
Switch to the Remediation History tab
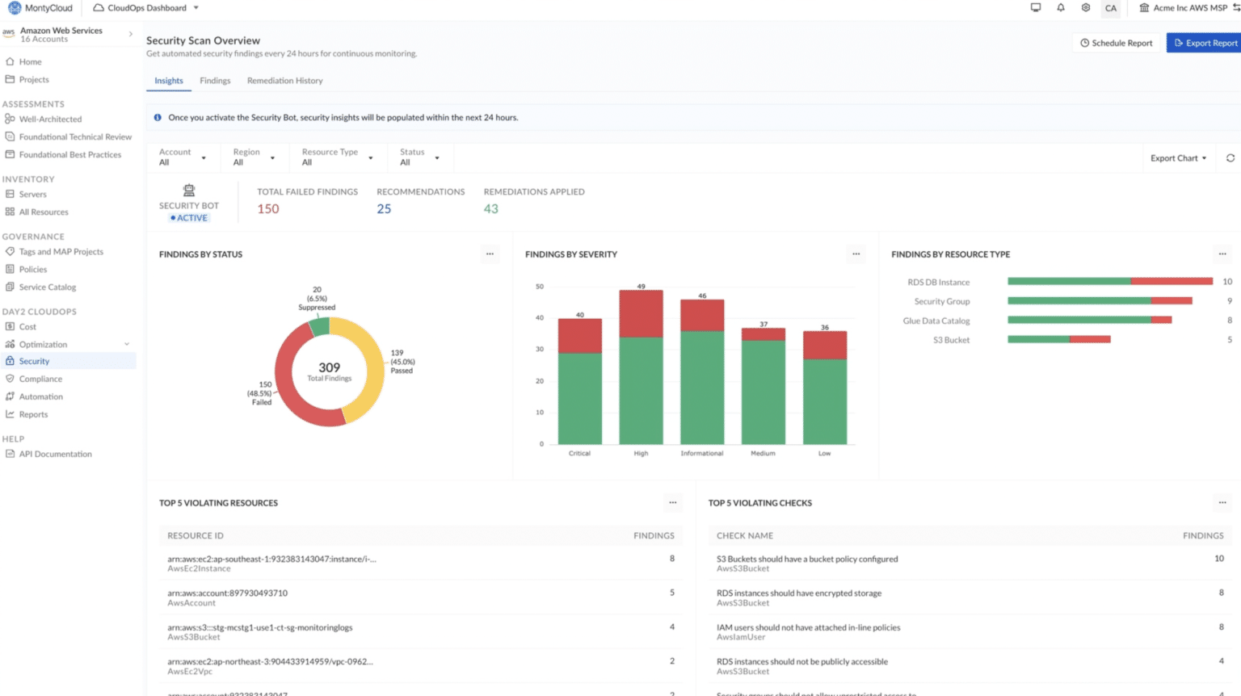[x=284, y=81]
